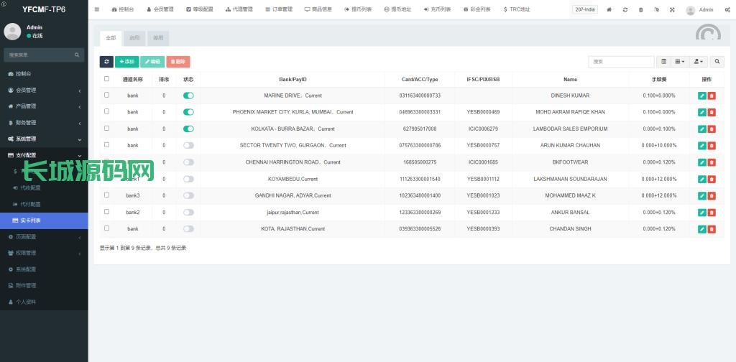Click the hamburger menu icon to collapse sidebar
The width and height of the screenshot is (736, 362).
coord(97,9)
